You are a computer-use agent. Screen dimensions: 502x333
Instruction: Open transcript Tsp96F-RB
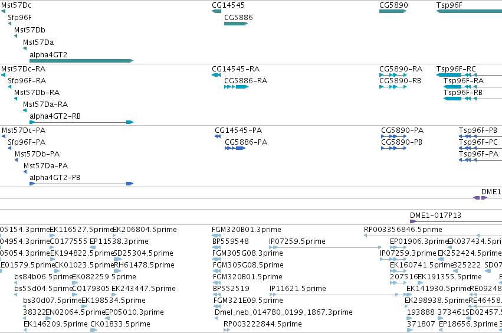(x=463, y=93)
